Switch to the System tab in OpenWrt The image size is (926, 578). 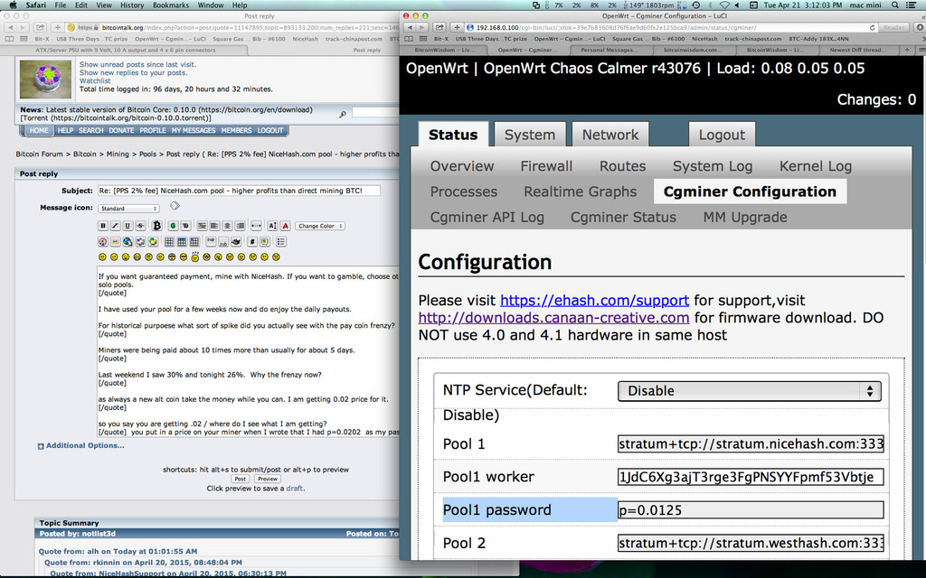click(x=530, y=135)
